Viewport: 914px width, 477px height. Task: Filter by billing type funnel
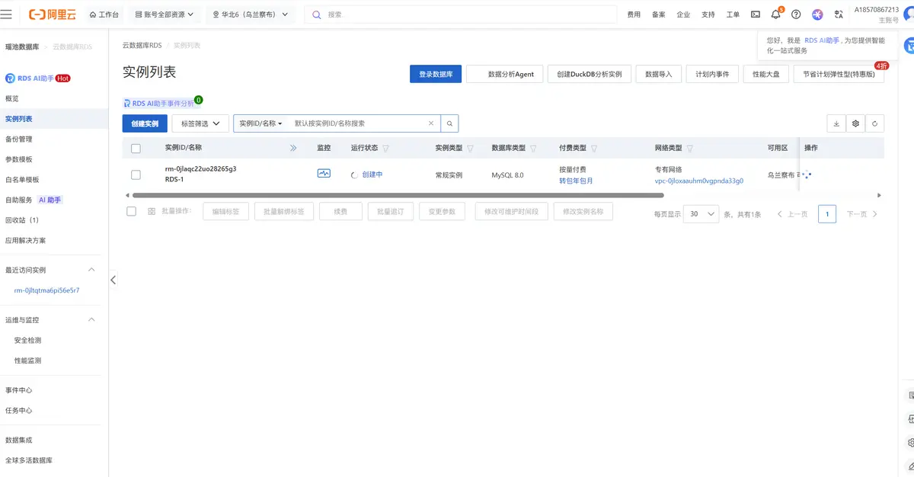pyautogui.click(x=594, y=149)
